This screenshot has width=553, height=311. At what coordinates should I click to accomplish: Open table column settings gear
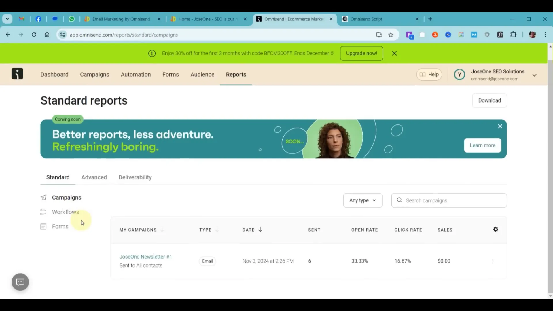[495, 230]
